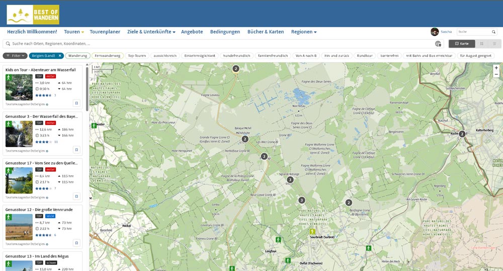Enable the Einkehrmöglichkeit filter chip
The height and width of the screenshot is (271, 503).
coord(200,55)
